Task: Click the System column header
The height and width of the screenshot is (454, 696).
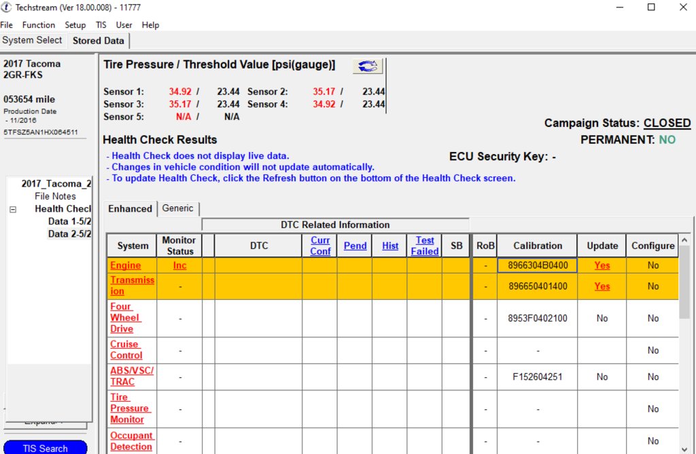Action: (x=133, y=246)
